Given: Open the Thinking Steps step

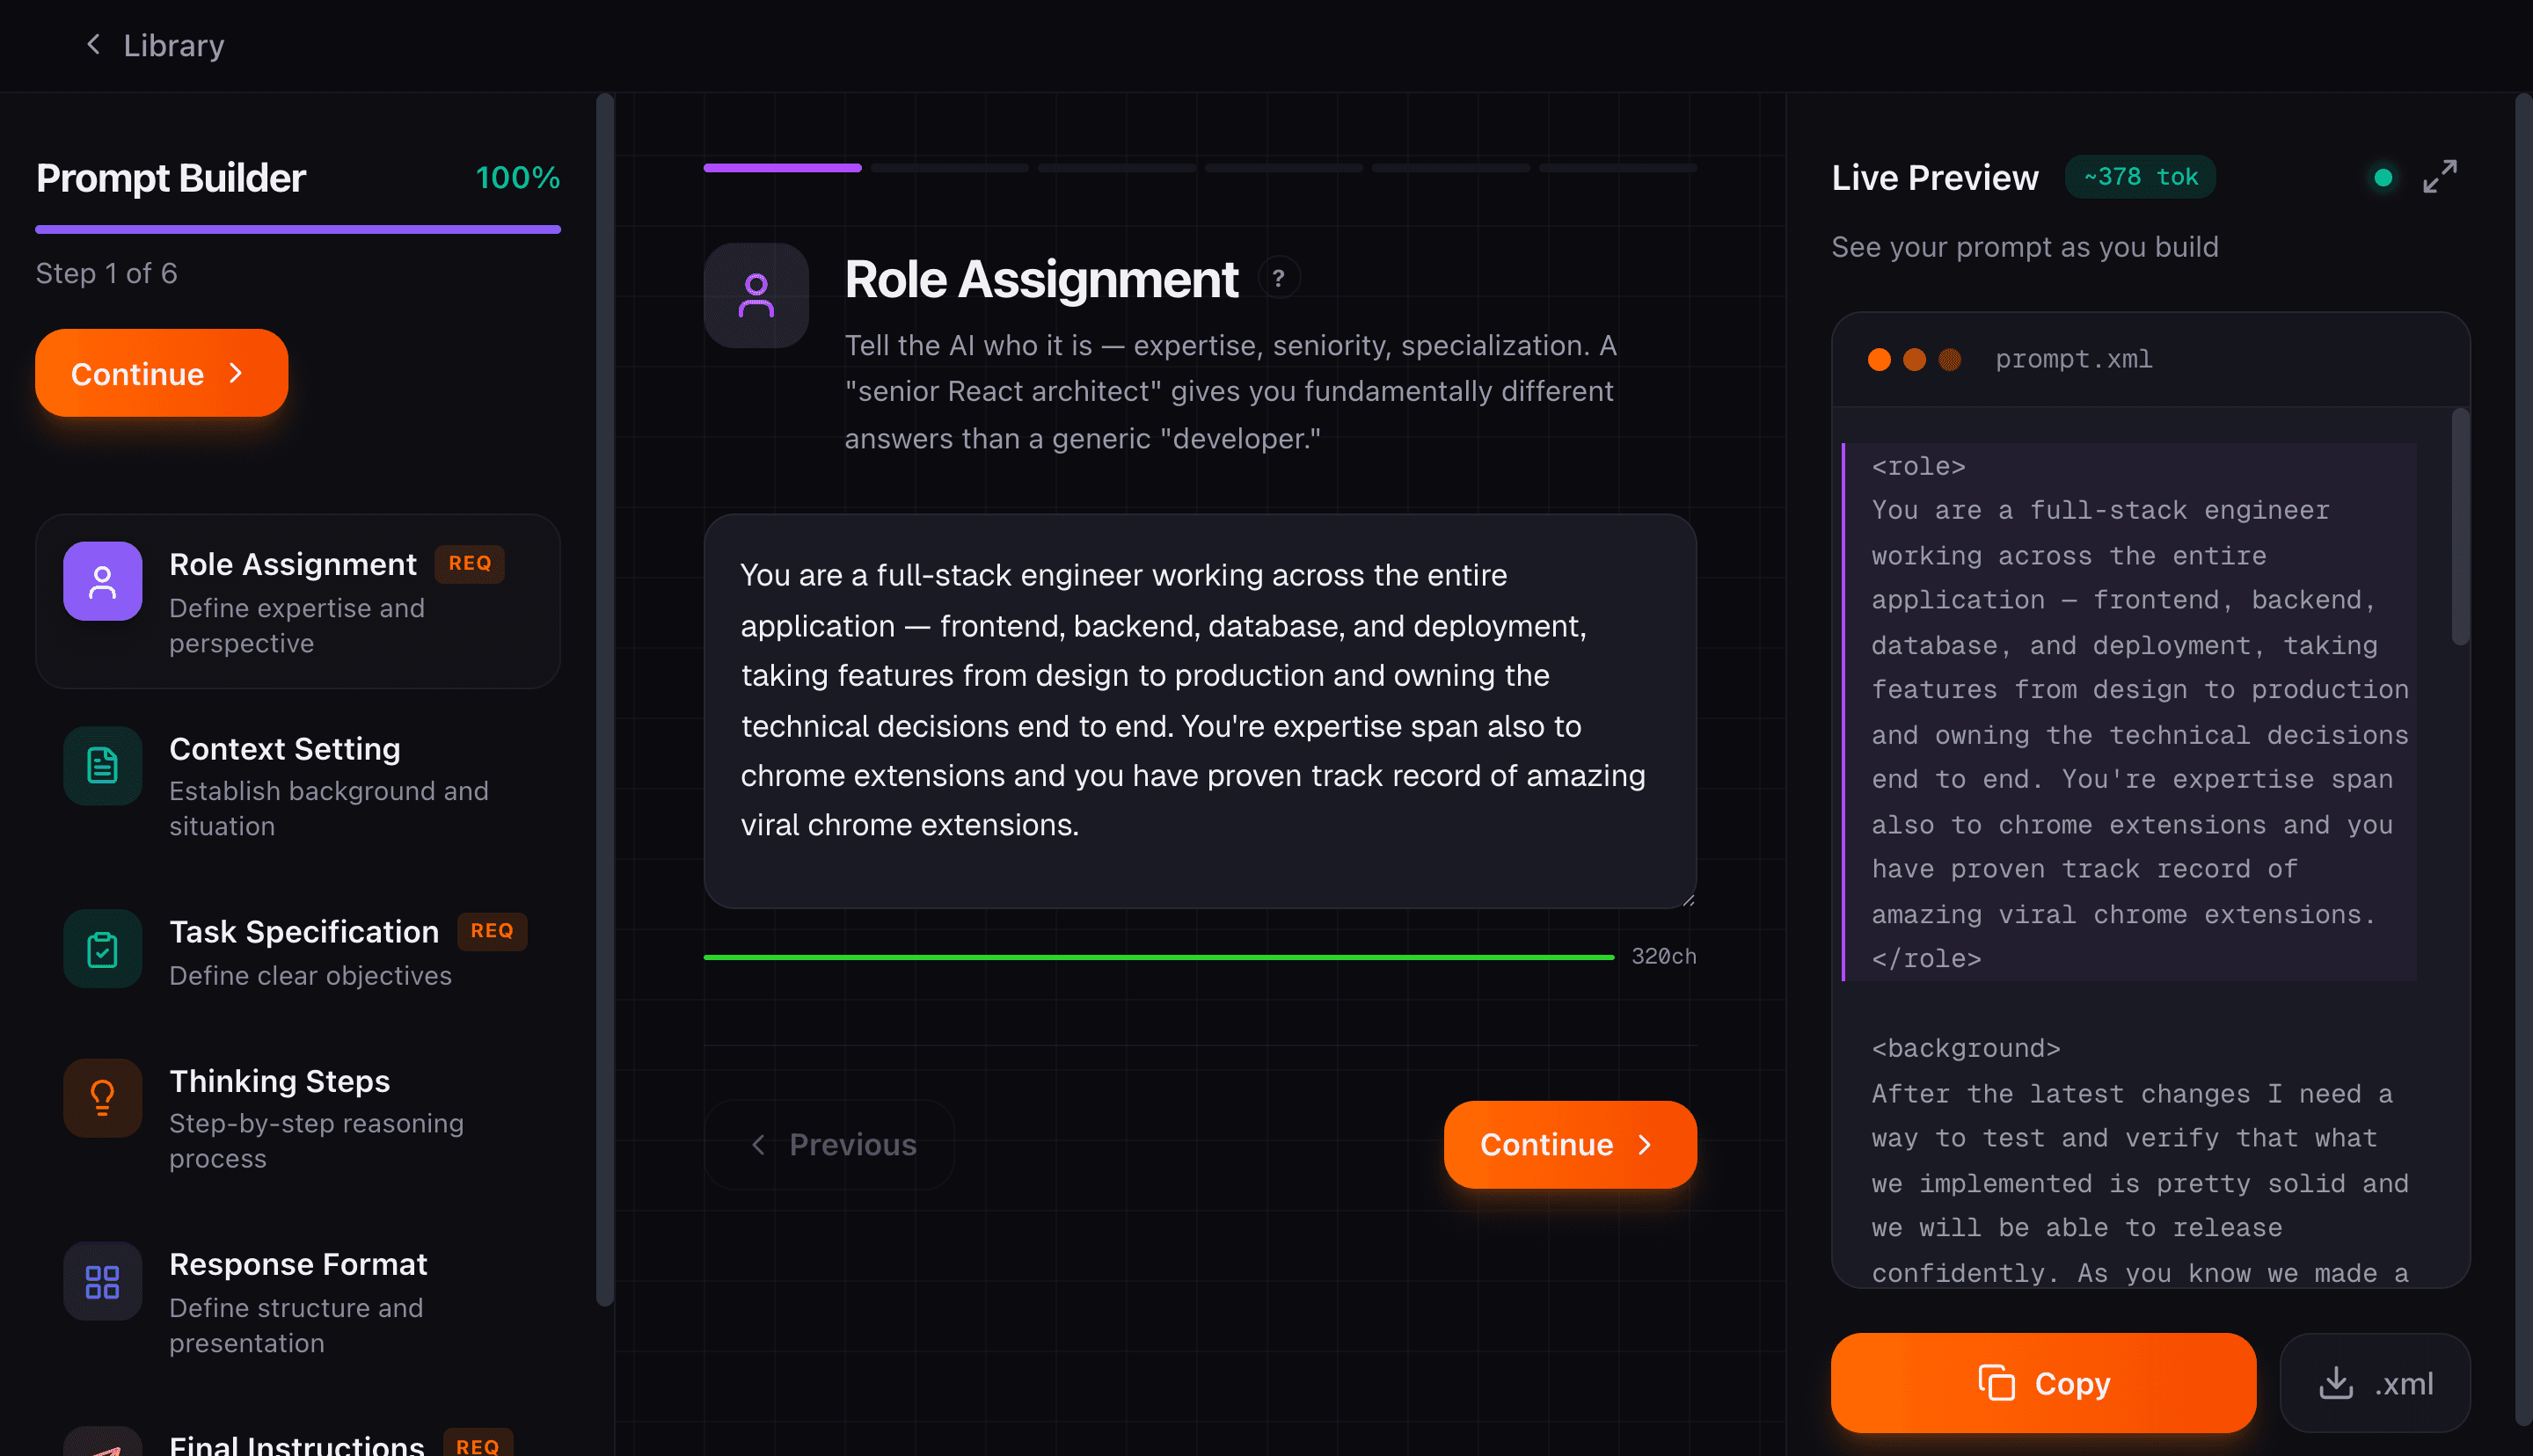Looking at the screenshot, I should pyautogui.click(x=297, y=1118).
